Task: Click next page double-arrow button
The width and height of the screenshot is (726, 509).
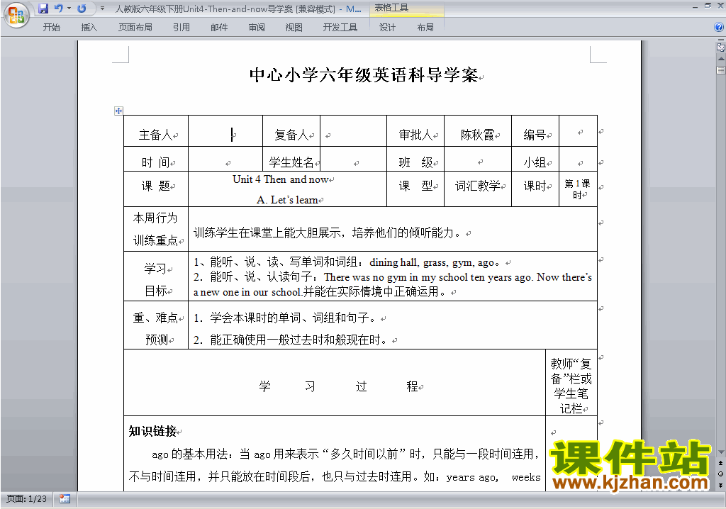Action: coord(720,485)
